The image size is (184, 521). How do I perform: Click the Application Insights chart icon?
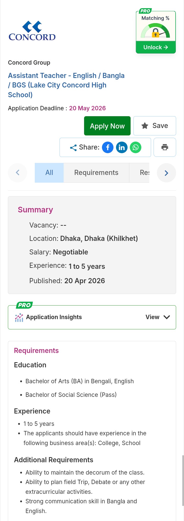pyautogui.click(x=19, y=317)
